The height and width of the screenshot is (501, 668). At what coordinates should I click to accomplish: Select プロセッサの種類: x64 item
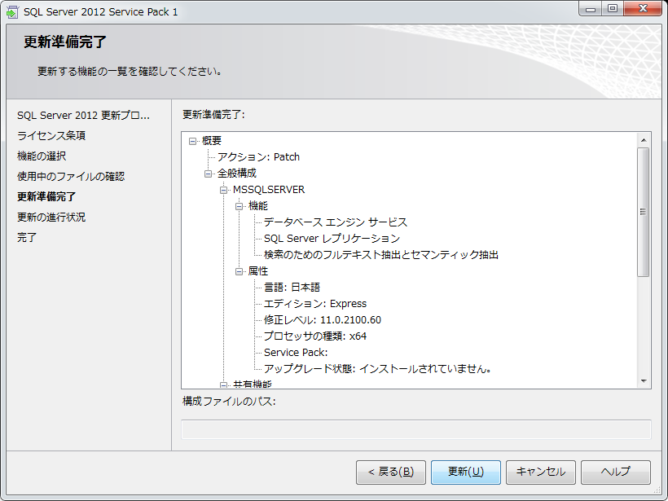point(314,336)
